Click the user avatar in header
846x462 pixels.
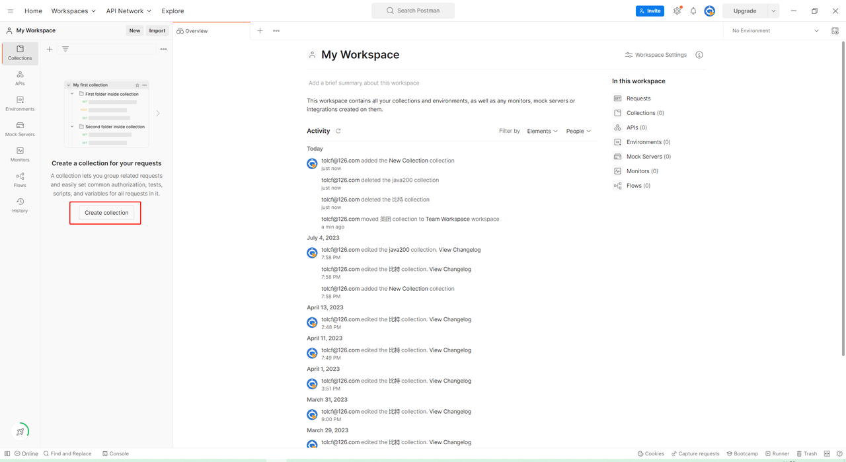click(x=710, y=11)
